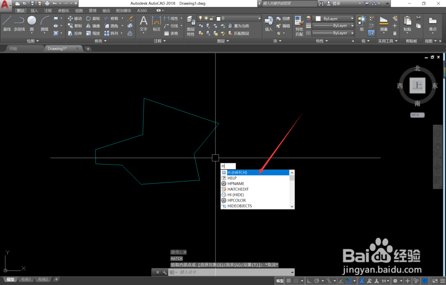Click Match Layer (匹配图层) button
This screenshot has height=285, width=446.
239,33
